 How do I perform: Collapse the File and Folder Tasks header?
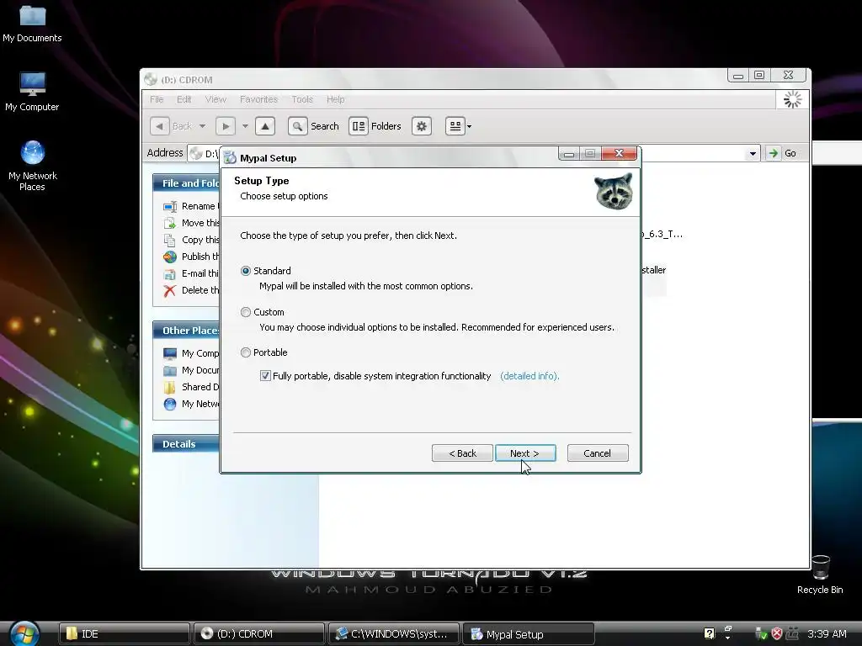186,183
